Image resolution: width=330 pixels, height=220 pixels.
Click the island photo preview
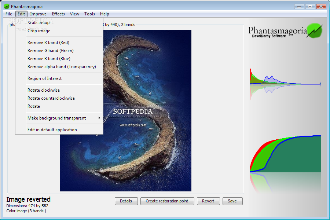126,111
